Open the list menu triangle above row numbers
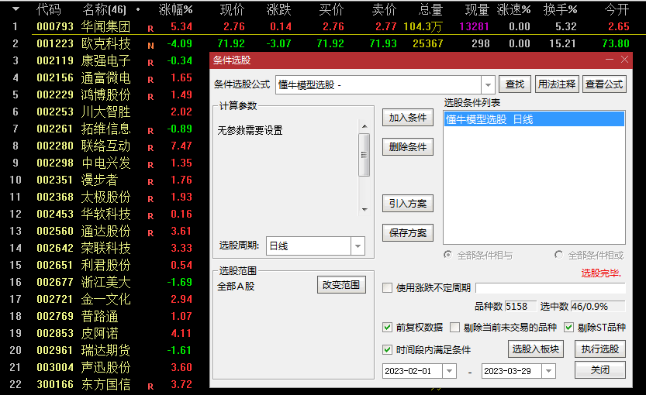Screen dimensions: 646x395 (x=16, y=9)
